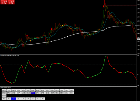This screenshot has height=101, width=140.
Task: Select the red dashed horizontal level line
Action: (121, 5)
